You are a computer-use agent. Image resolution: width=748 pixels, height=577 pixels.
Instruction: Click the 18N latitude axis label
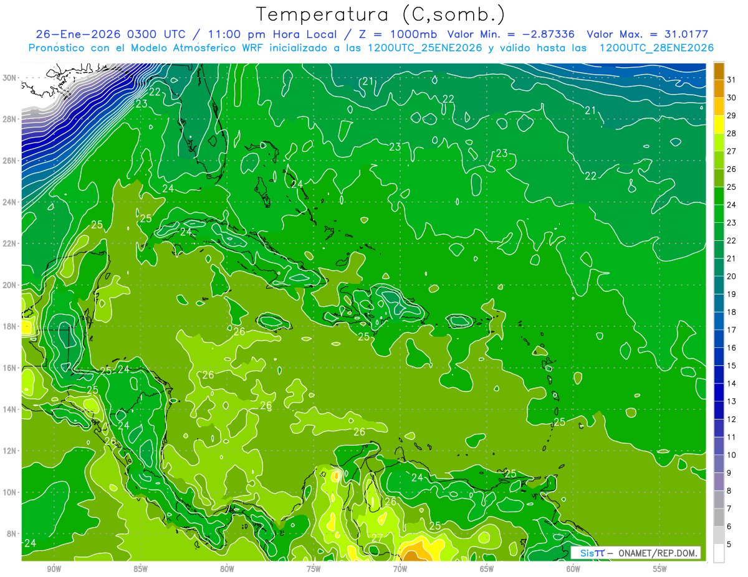[9, 326]
